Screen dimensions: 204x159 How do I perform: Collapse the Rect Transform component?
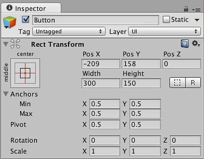coord(6,44)
